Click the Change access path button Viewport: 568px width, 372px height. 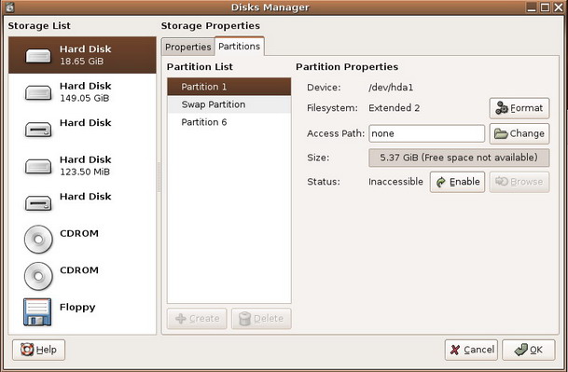point(520,133)
